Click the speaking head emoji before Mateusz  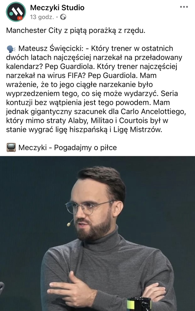tap(11, 49)
